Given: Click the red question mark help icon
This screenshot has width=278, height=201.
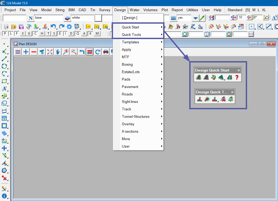Looking at the screenshot, I should 237,77.
